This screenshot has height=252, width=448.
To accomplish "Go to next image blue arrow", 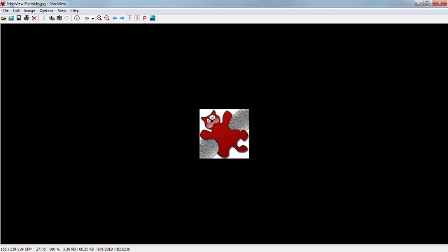I will 122,18.
